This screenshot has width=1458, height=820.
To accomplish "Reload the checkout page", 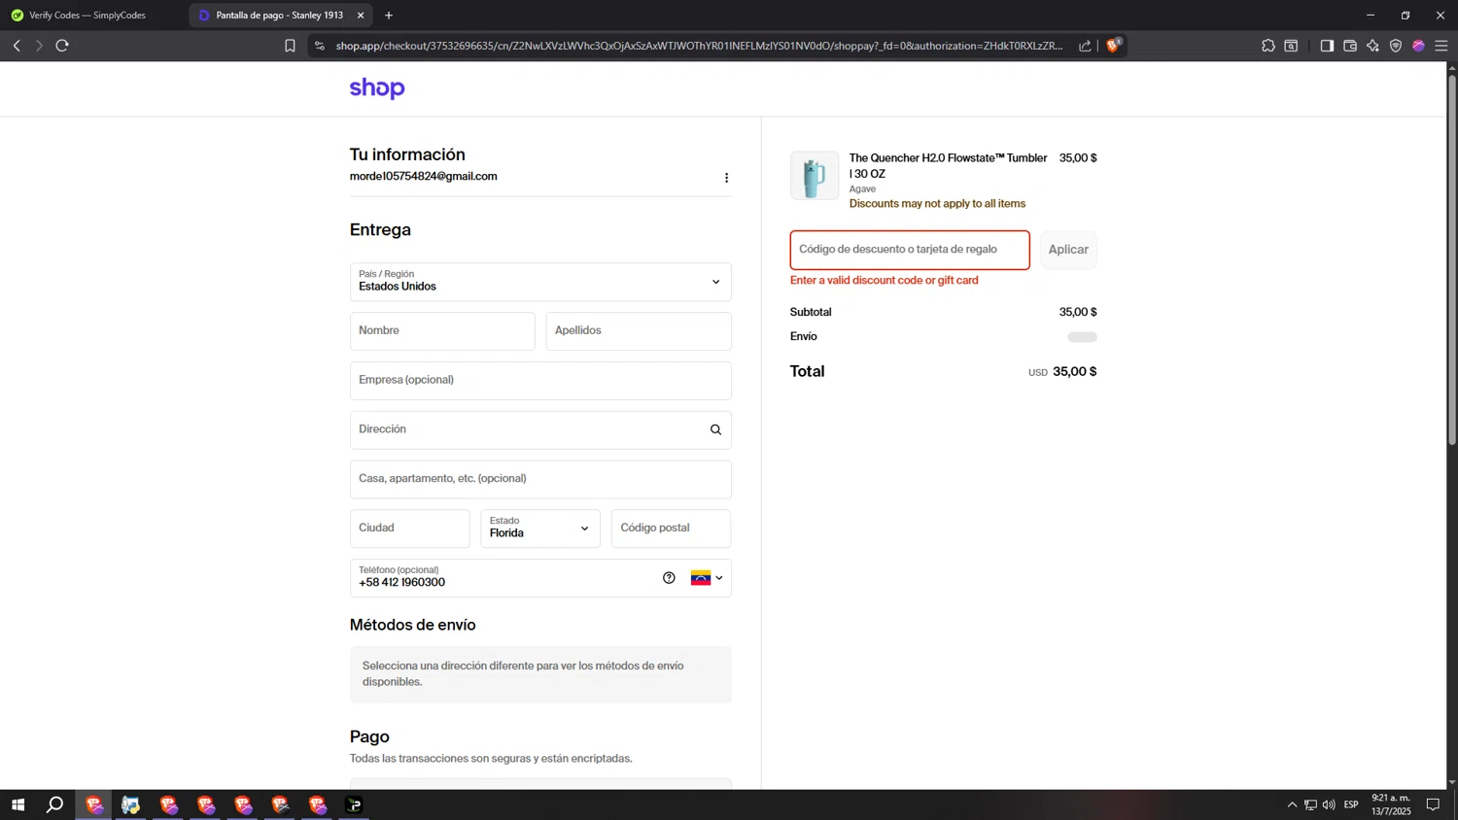I will pyautogui.click(x=62, y=46).
